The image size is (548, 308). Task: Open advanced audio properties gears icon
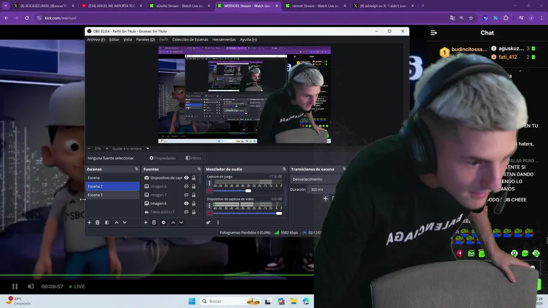coord(208,222)
